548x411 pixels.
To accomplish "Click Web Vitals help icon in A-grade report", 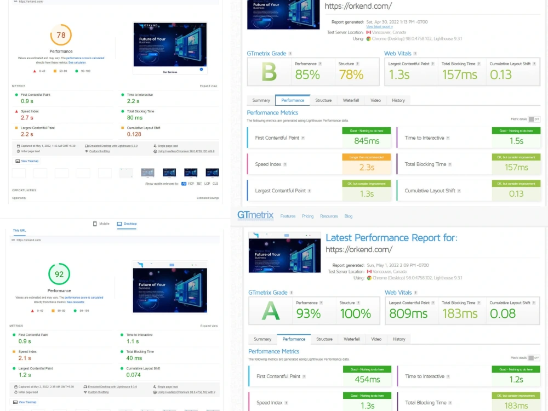I will click(x=415, y=293).
